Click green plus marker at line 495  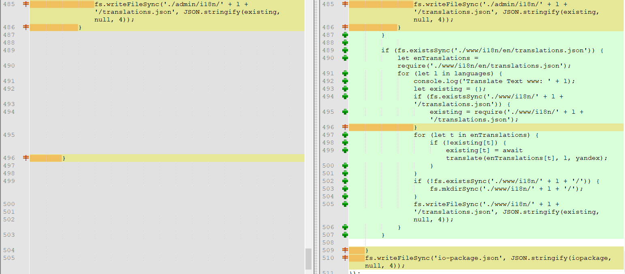click(x=345, y=112)
